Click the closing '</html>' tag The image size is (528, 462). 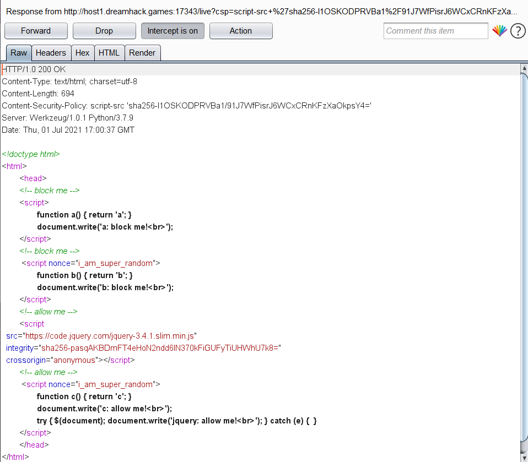15,457
